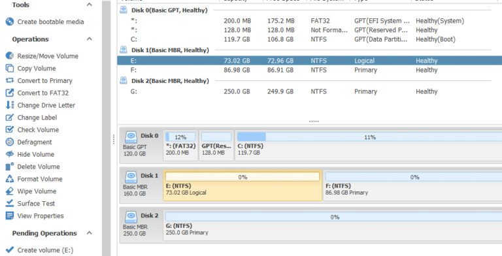
Task: Choose Change Label
Action: click(x=37, y=118)
